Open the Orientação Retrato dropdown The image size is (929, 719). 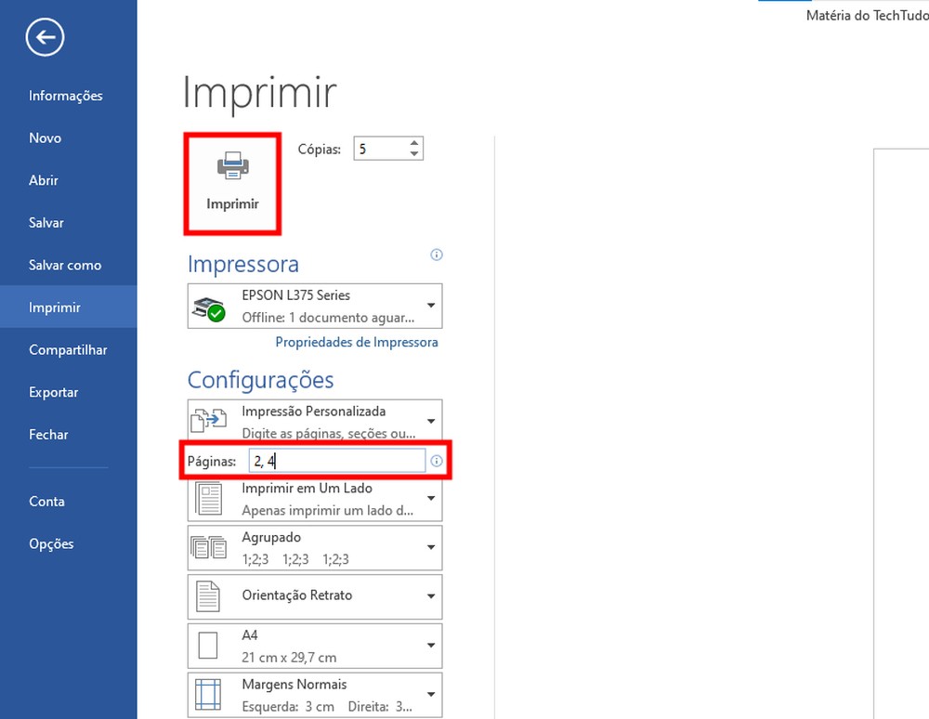430,595
